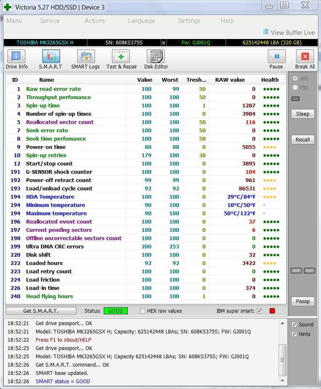Select the G-SENSOR shock counter row

[x=146, y=172]
